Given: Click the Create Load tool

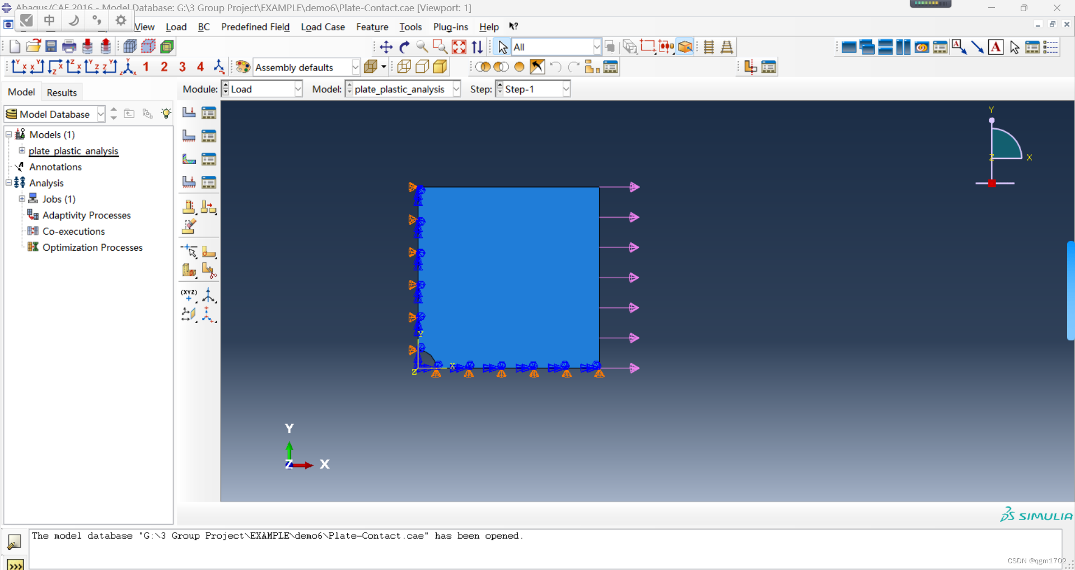Looking at the screenshot, I should click(189, 113).
